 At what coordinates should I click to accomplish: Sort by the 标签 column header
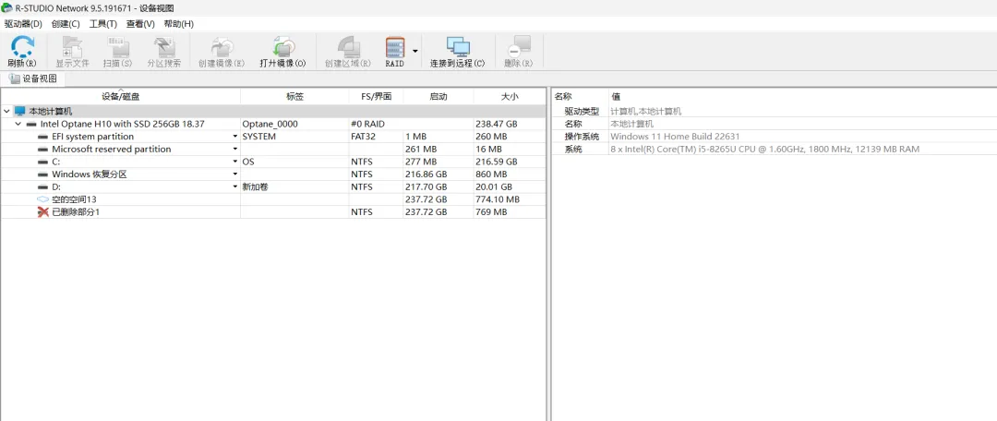click(x=295, y=97)
